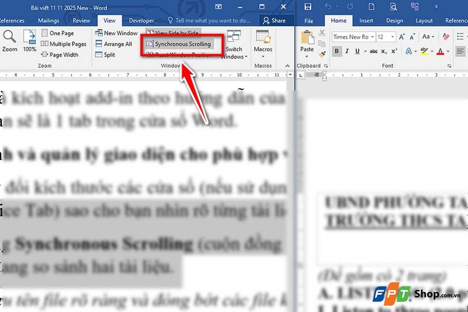Toggle View Side by Side
This screenshot has height=312, width=468.
coord(173,33)
